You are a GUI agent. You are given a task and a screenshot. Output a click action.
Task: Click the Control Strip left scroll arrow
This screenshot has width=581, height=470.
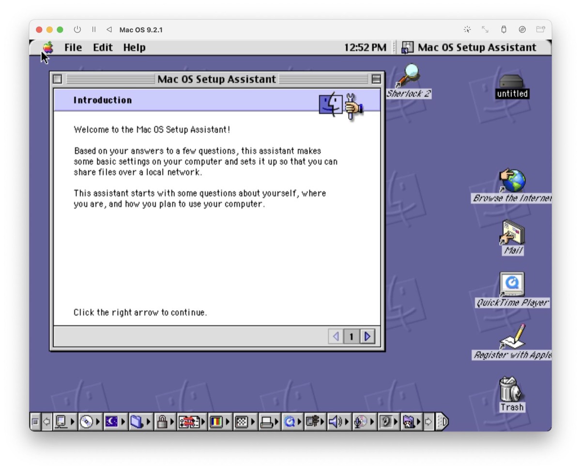click(46, 422)
